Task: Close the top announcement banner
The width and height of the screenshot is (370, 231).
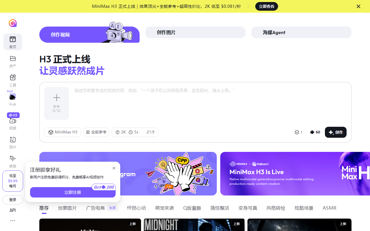Action: pos(358,6)
